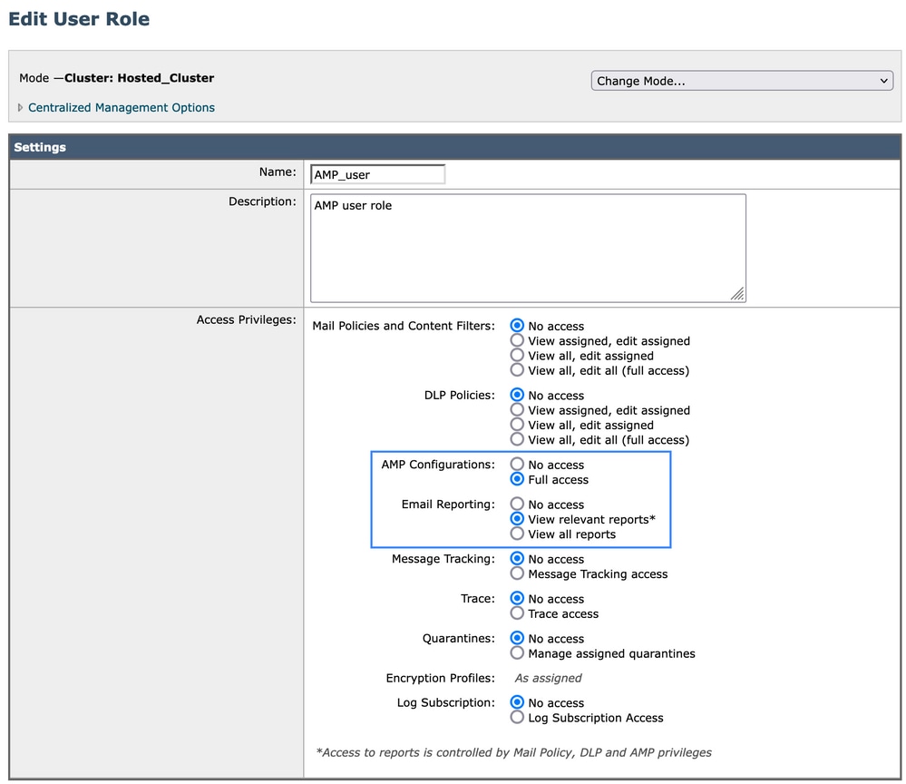Set Log Subscription to No access
906x784 pixels.
[517, 702]
